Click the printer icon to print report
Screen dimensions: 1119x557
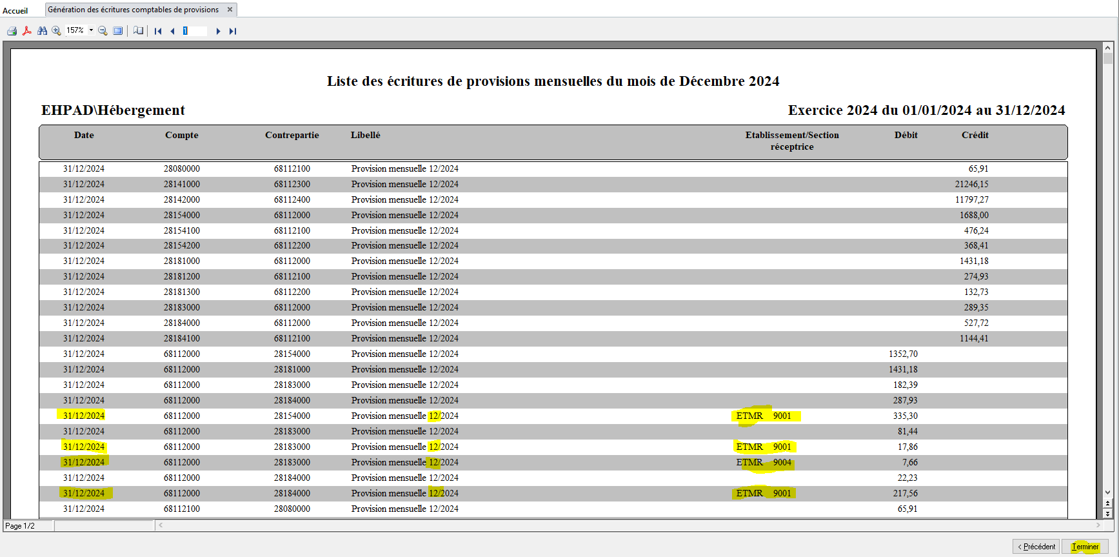coord(12,31)
